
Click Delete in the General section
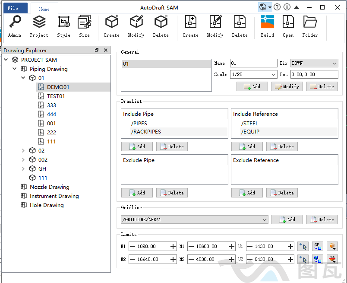point(322,86)
